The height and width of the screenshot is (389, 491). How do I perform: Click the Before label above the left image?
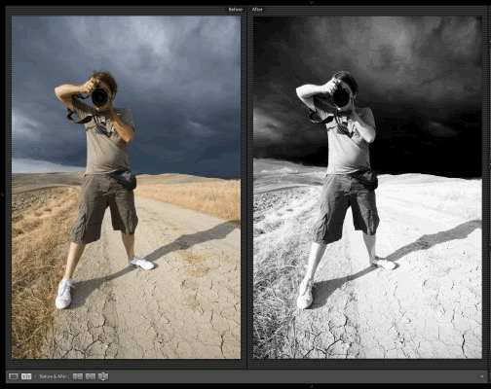(236, 10)
